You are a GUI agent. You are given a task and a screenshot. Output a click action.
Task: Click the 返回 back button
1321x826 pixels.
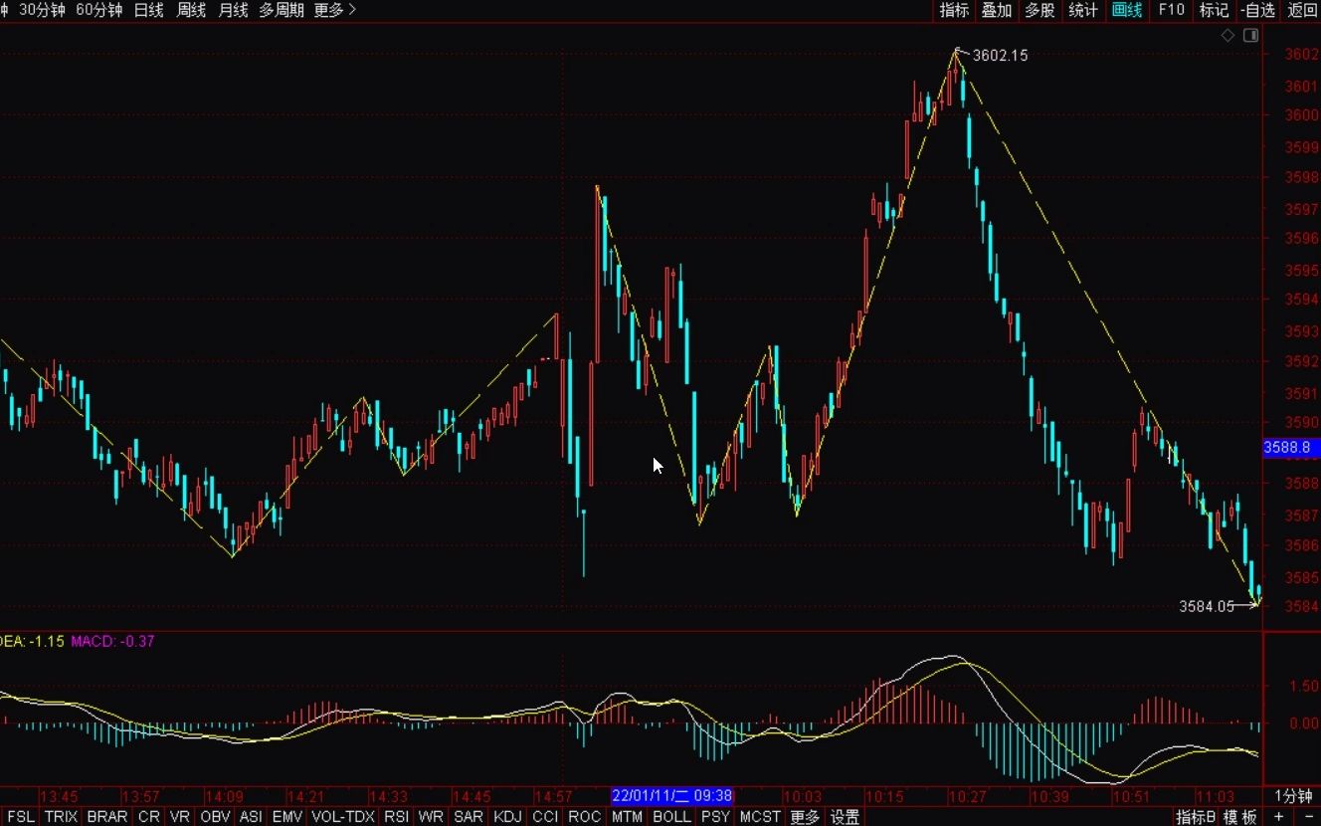tap(1302, 10)
